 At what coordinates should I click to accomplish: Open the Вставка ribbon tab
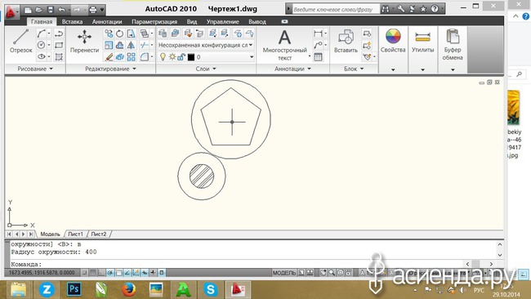coord(72,22)
